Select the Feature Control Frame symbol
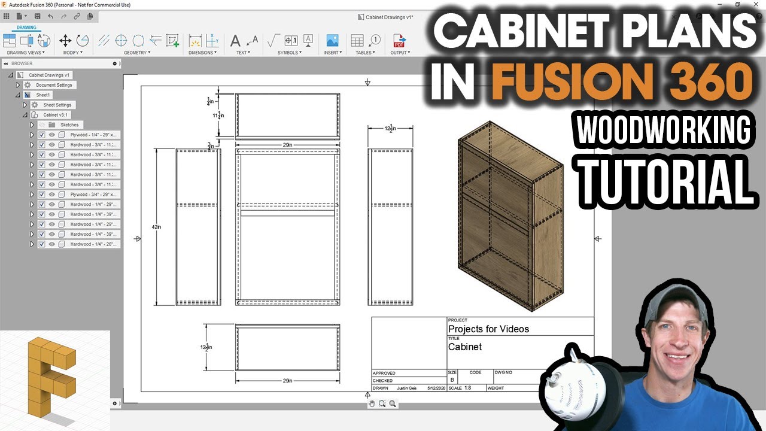This screenshot has width=766, height=431. [x=291, y=41]
